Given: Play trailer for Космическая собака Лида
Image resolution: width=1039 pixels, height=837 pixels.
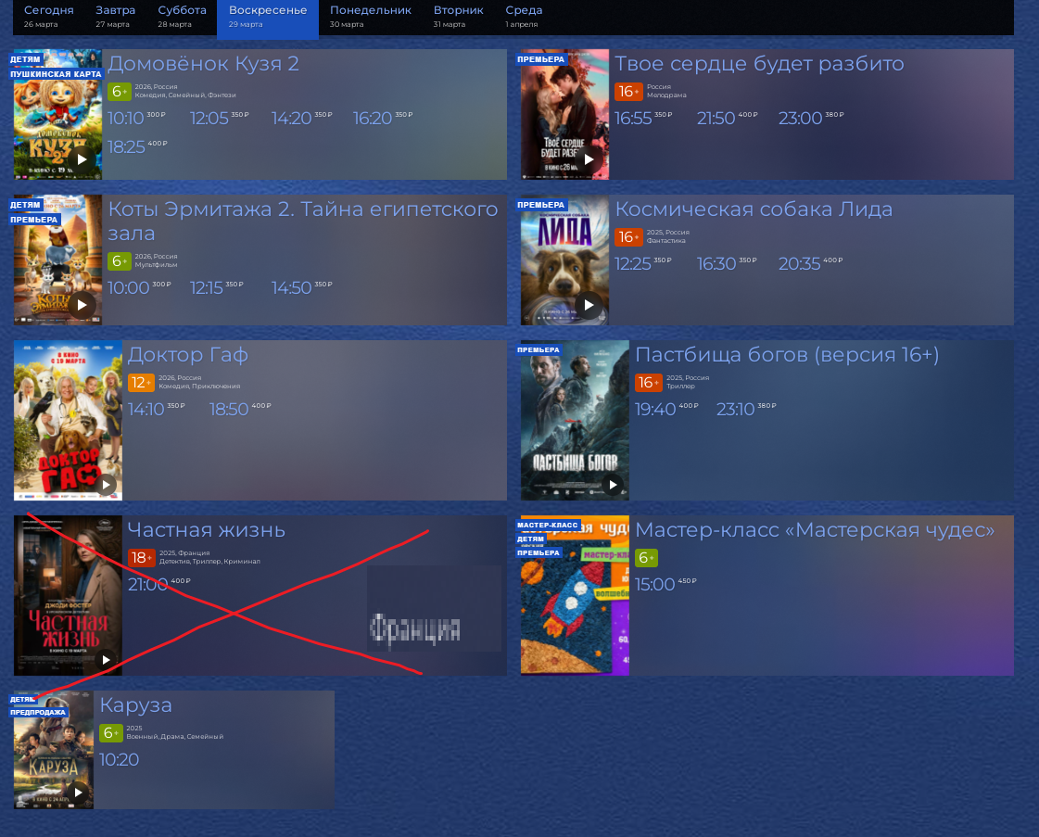Looking at the screenshot, I should 589,305.
